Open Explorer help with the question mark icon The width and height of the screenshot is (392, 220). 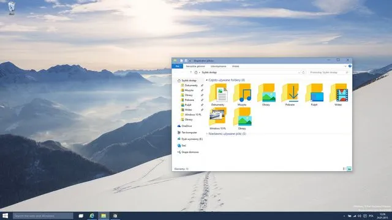(350, 66)
